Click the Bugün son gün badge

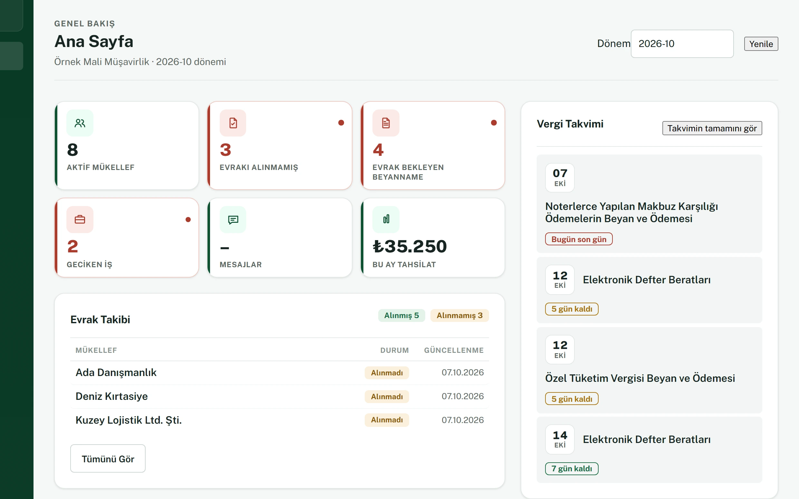[579, 239]
